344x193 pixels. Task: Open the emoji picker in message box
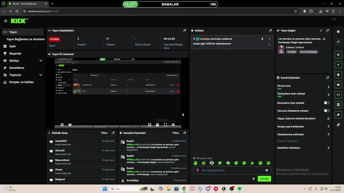click(267, 170)
